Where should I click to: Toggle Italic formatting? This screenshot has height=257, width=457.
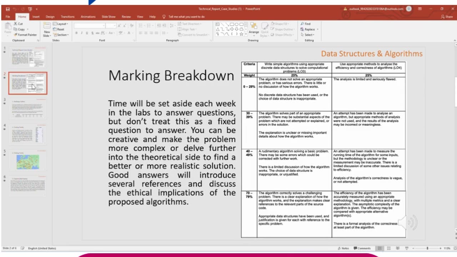coord(81,33)
